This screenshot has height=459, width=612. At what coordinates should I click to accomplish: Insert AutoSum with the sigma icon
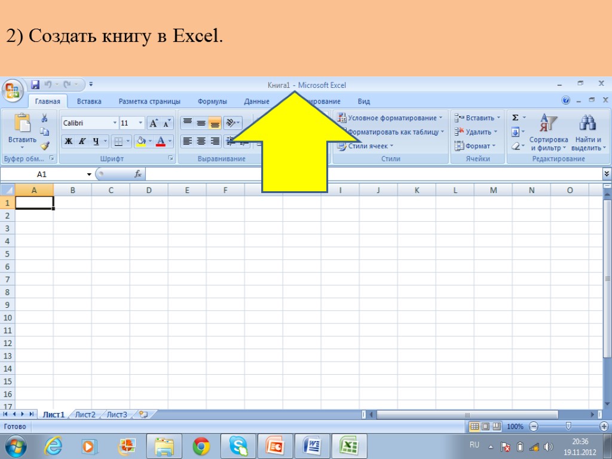point(515,118)
